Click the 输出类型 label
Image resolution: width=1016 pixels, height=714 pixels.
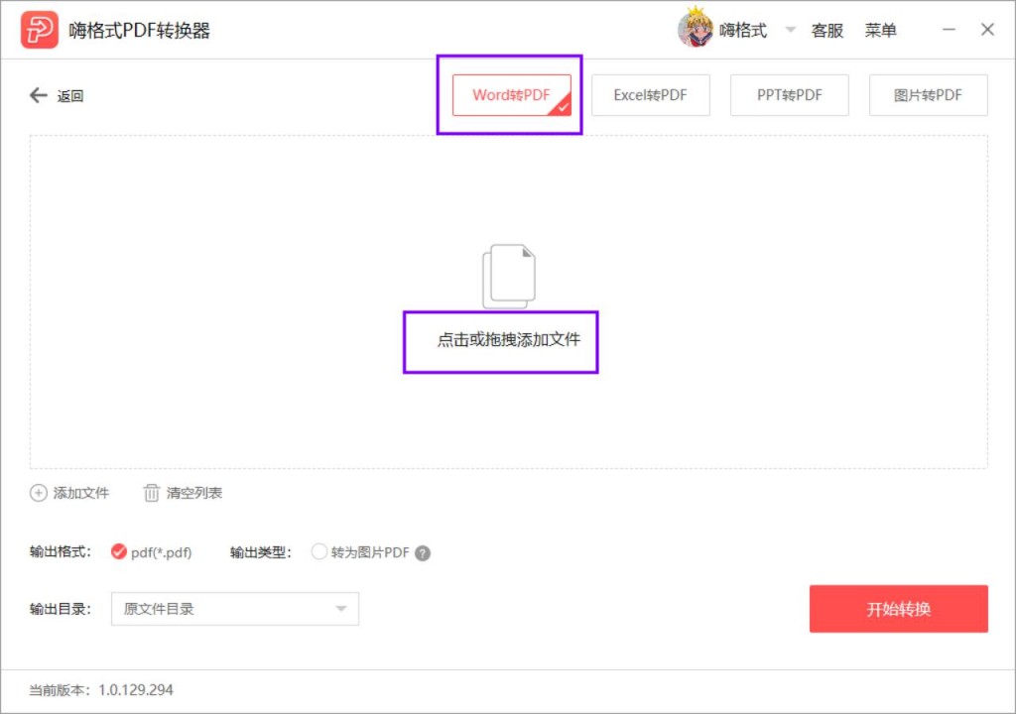(261, 552)
